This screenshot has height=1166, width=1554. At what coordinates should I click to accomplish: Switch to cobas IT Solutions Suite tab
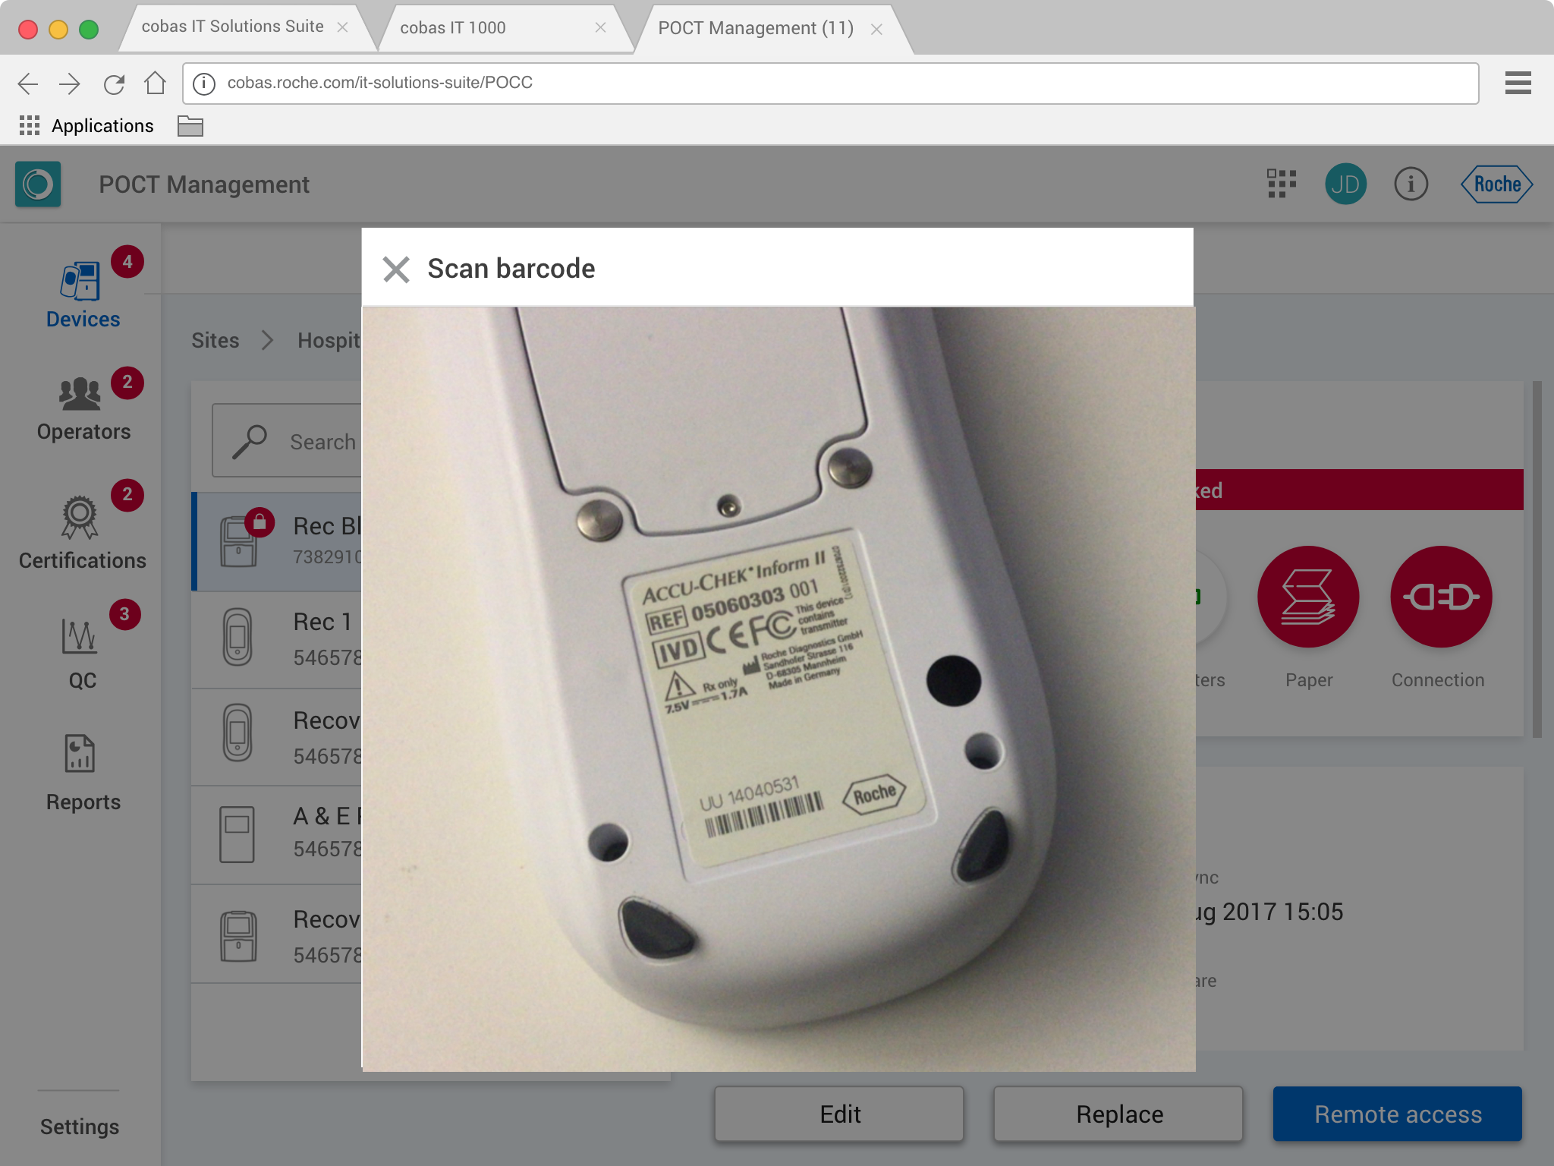[233, 27]
